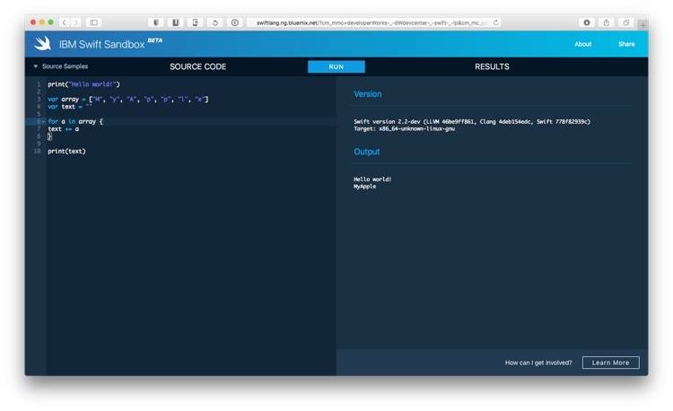The height and width of the screenshot is (411, 673).
Task: Place cursor on print("Hello world!") line
Action: pos(83,84)
